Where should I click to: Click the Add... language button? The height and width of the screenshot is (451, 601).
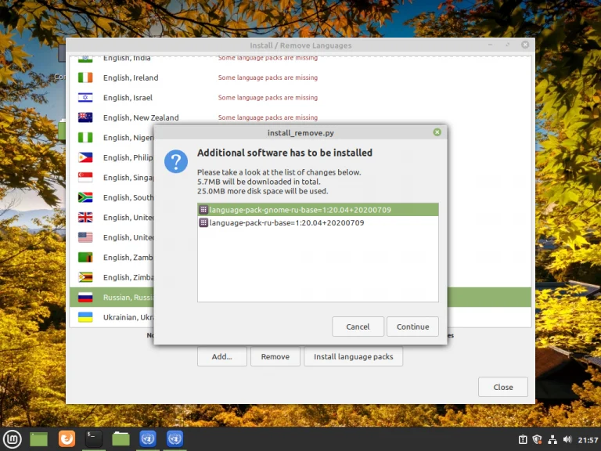click(x=222, y=357)
